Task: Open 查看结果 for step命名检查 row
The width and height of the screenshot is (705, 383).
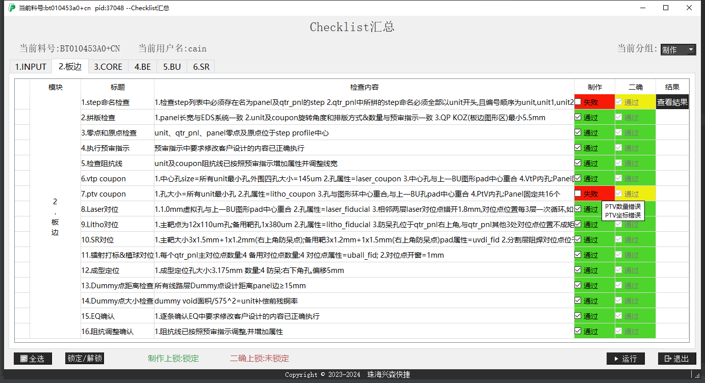Action: (672, 102)
